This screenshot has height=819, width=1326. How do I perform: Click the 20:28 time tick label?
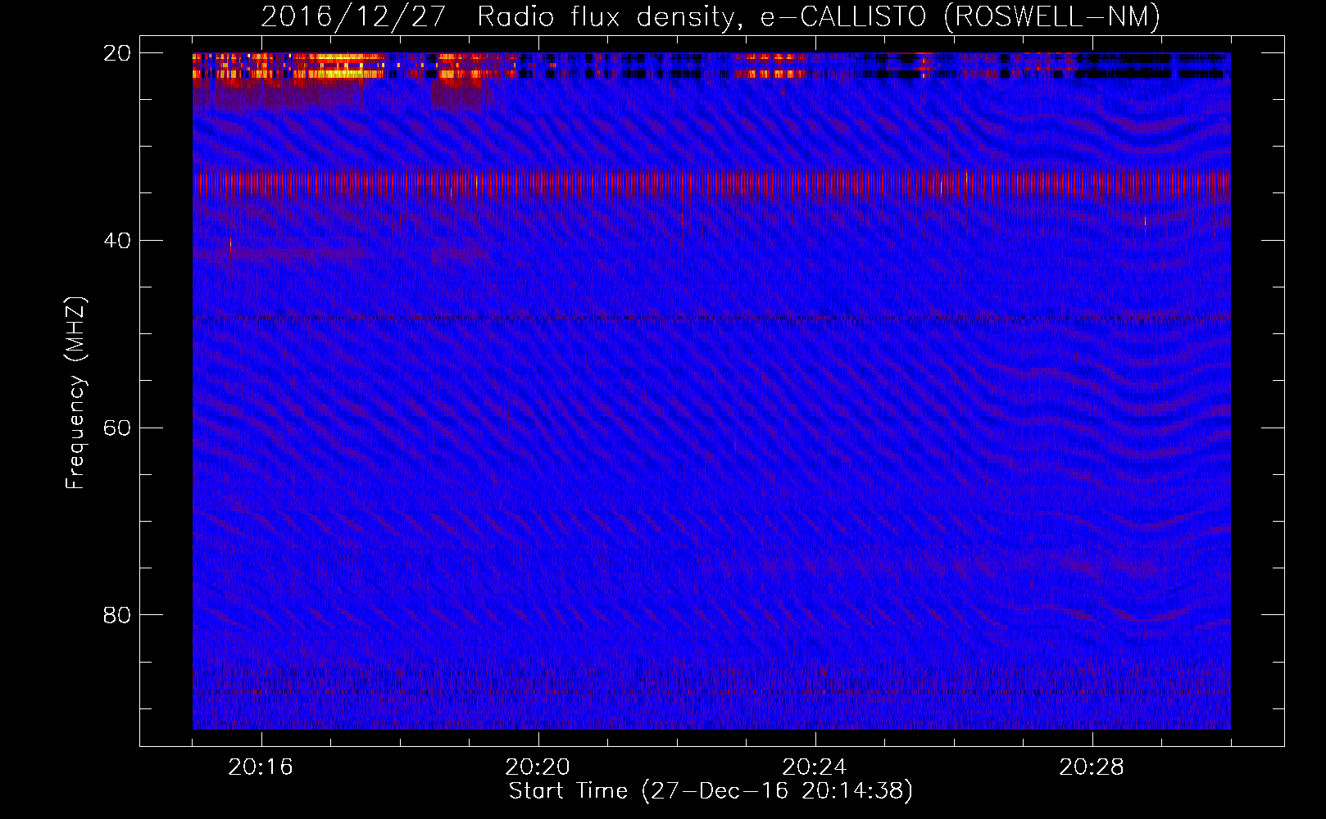tap(1092, 767)
